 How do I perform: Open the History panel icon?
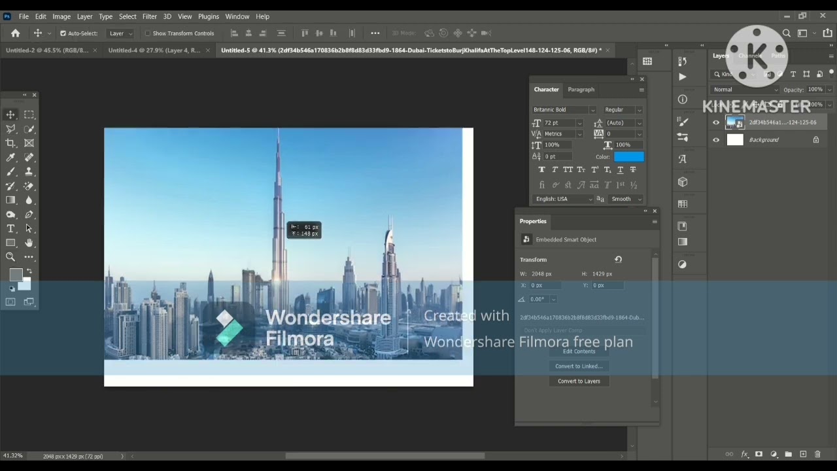pos(683,61)
